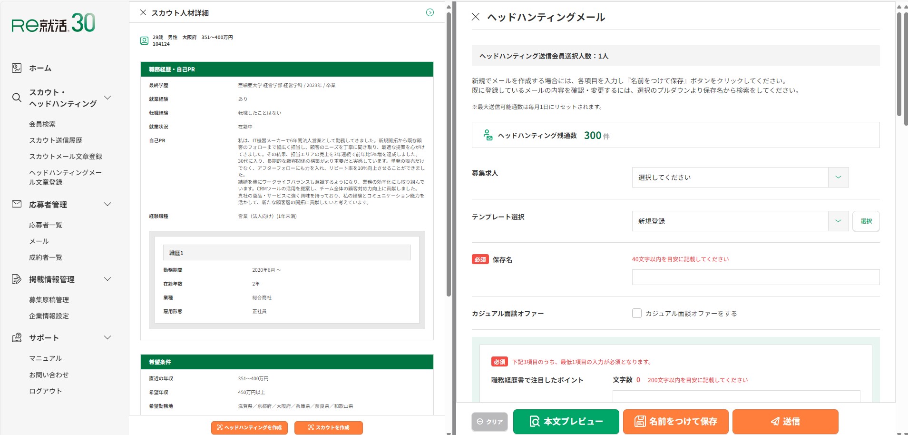Open 募集原稿管理 in the sidebar
The image size is (908, 435).
click(49, 299)
